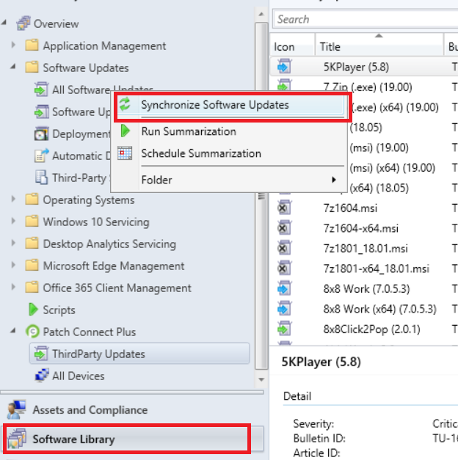Click the navigation tree scrollbar thumb
This screenshot has height=460, width=458.
261,196
